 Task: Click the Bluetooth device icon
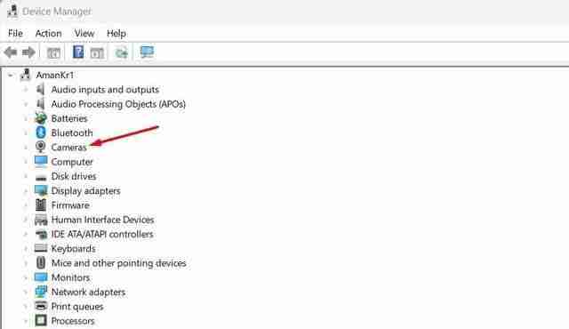[41, 132]
